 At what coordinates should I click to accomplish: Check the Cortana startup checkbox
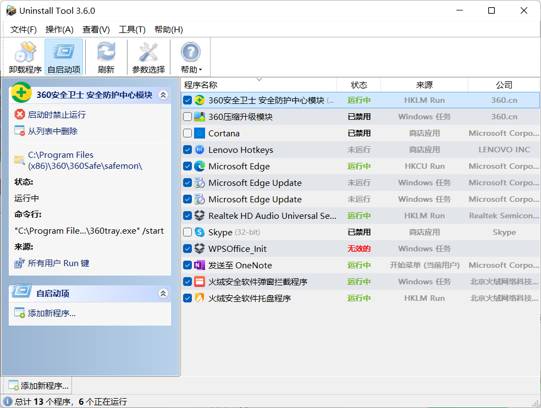coord(187,133)
